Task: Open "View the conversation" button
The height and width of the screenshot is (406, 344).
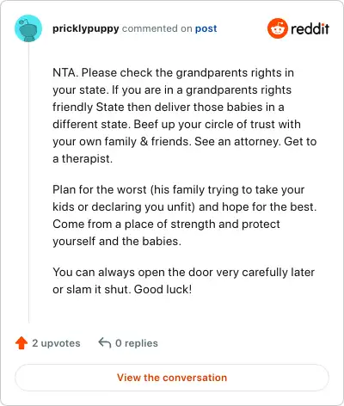Action: 172,378
